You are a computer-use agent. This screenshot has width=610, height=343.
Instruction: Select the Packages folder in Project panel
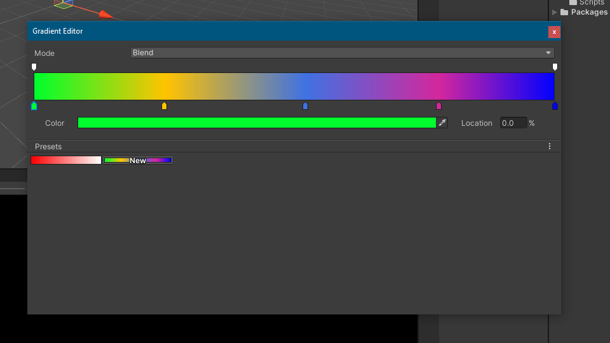[x=588, y=12]
